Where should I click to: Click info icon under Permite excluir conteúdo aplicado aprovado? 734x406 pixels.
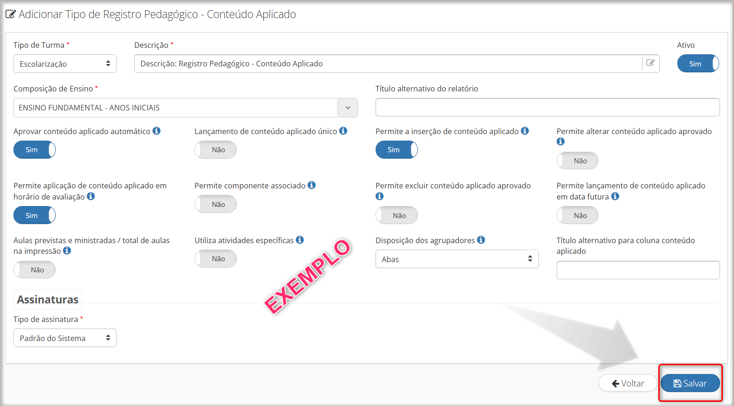[x=379, y=196]
